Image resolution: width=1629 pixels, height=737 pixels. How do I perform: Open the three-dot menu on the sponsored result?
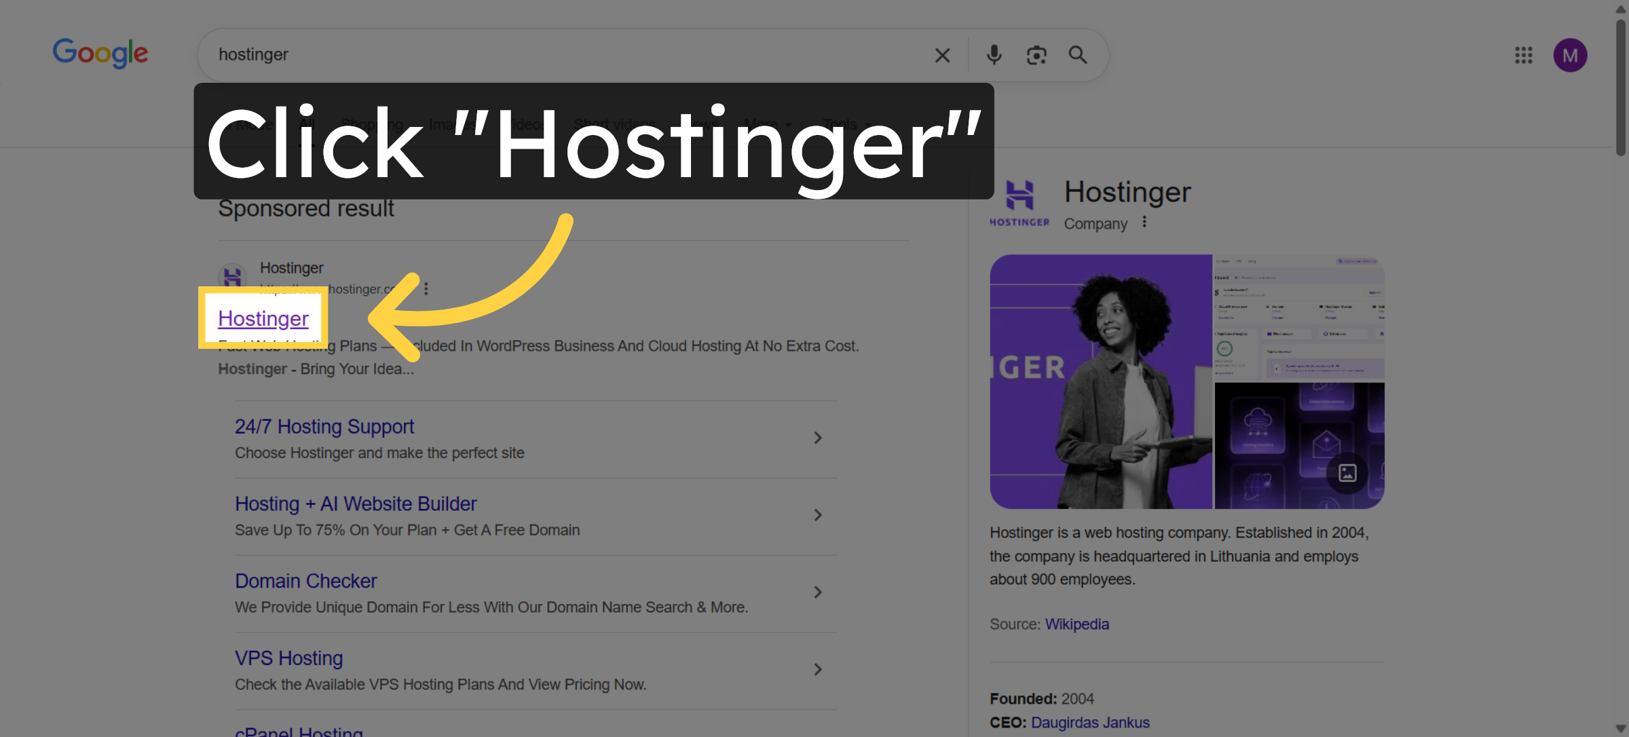[x=426, y=288]
